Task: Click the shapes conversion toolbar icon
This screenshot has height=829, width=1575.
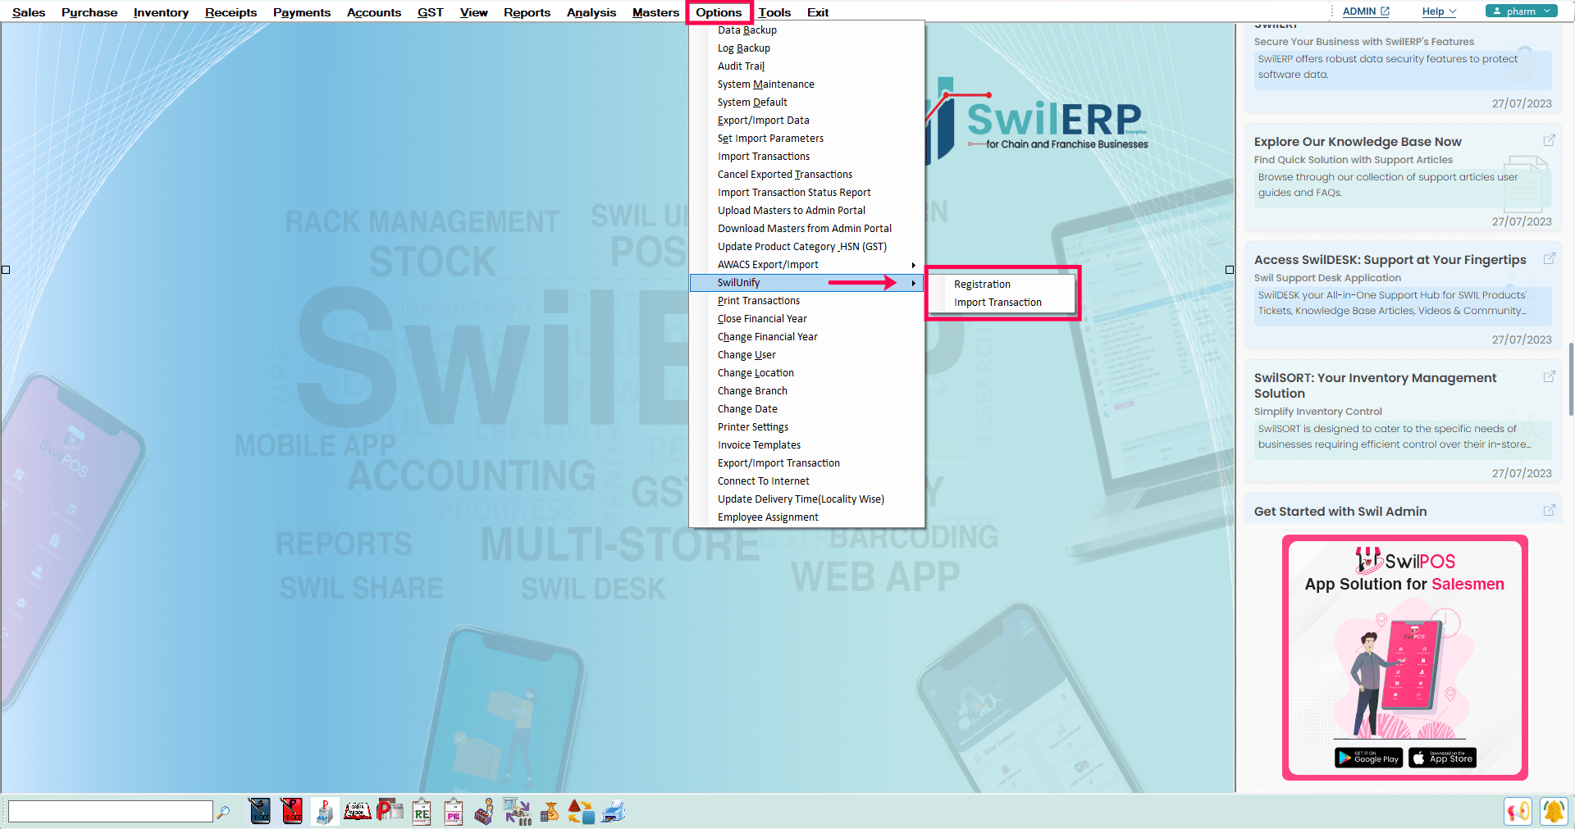Action: [581, 811]
